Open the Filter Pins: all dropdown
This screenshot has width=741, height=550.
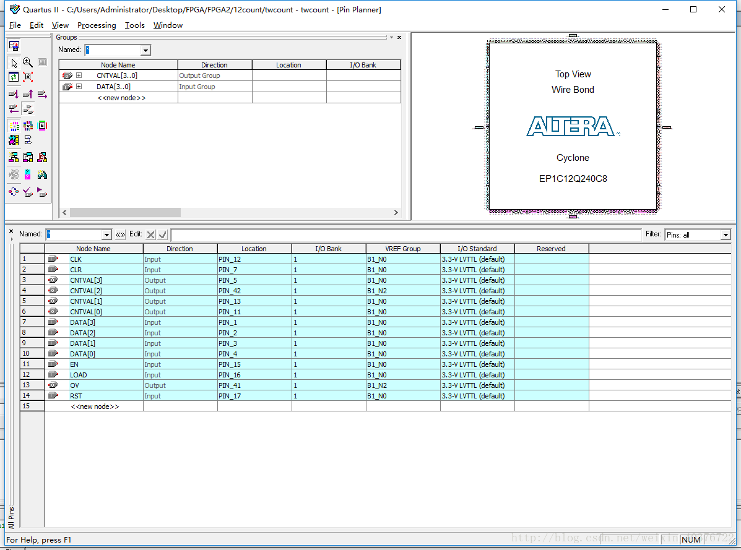pos(726,235)
